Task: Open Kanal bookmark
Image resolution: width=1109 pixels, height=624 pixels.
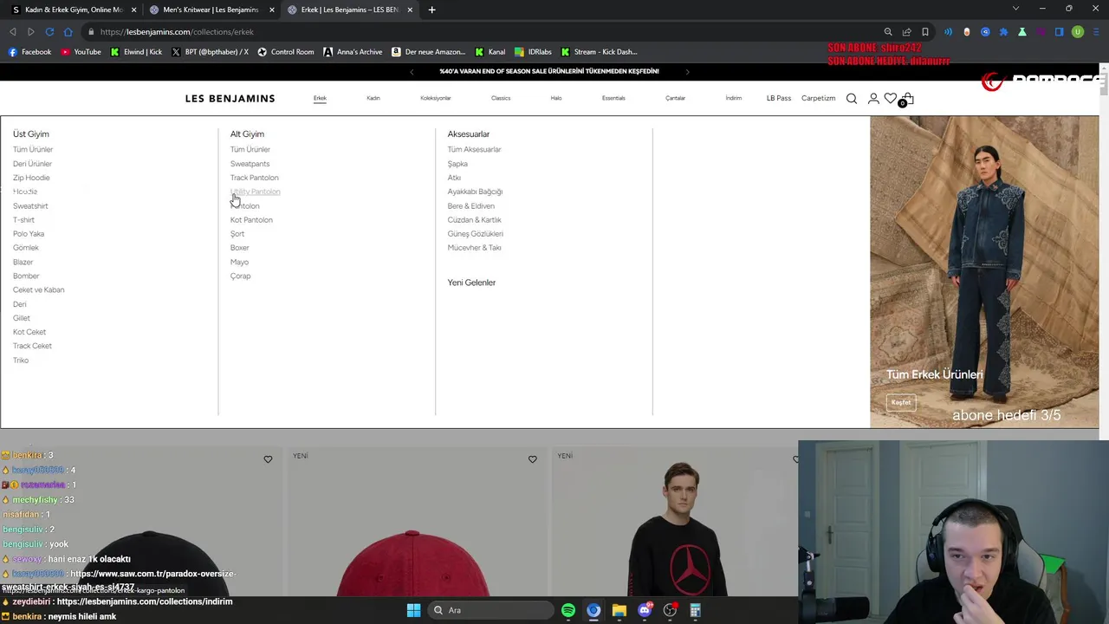Action: pos(490,52)
